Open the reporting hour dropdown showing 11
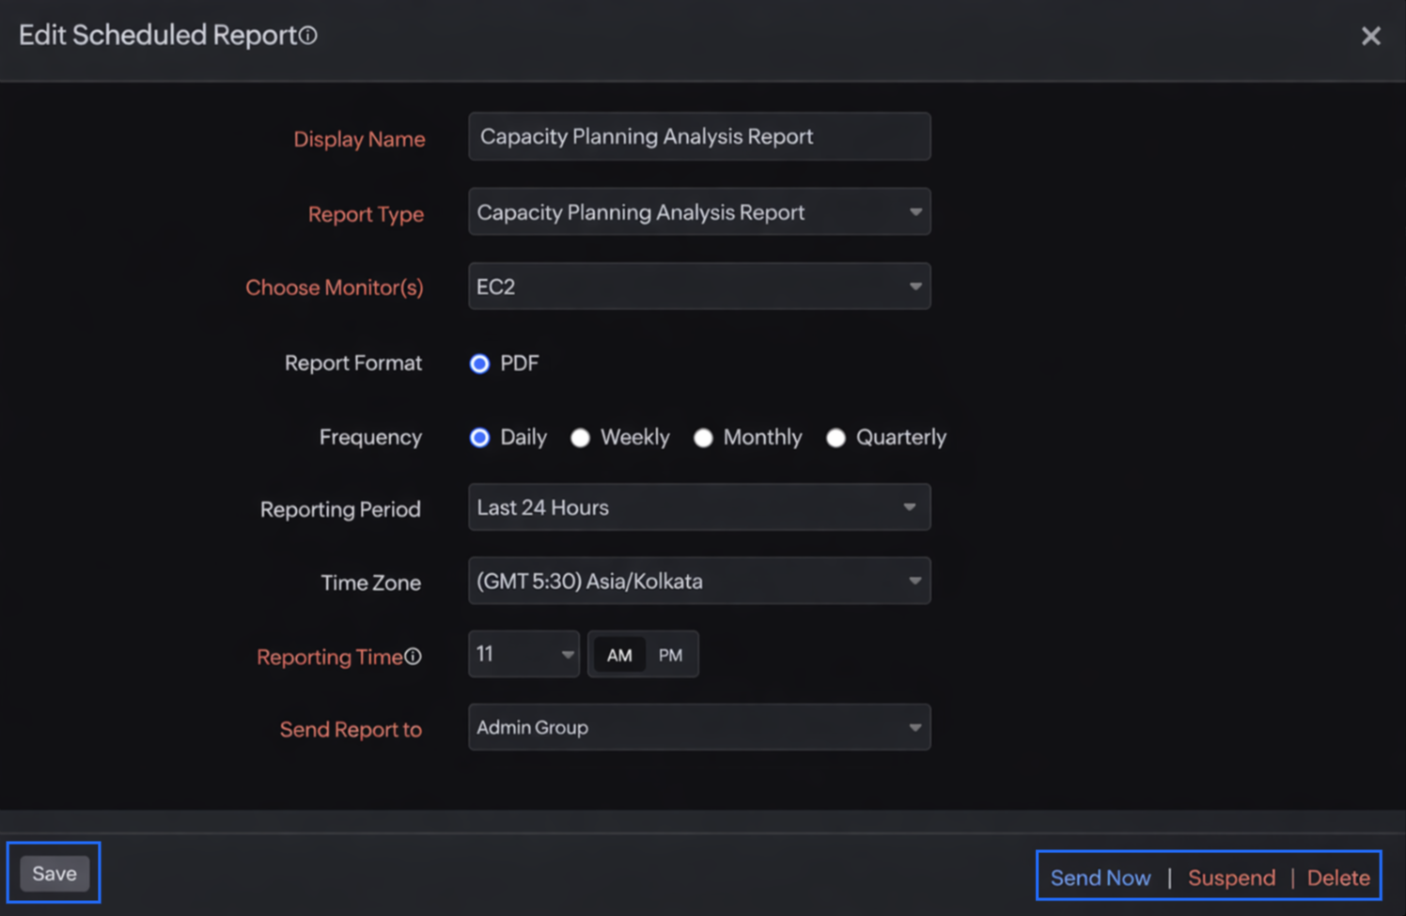The image size is (1406, 916). point(523,654)
